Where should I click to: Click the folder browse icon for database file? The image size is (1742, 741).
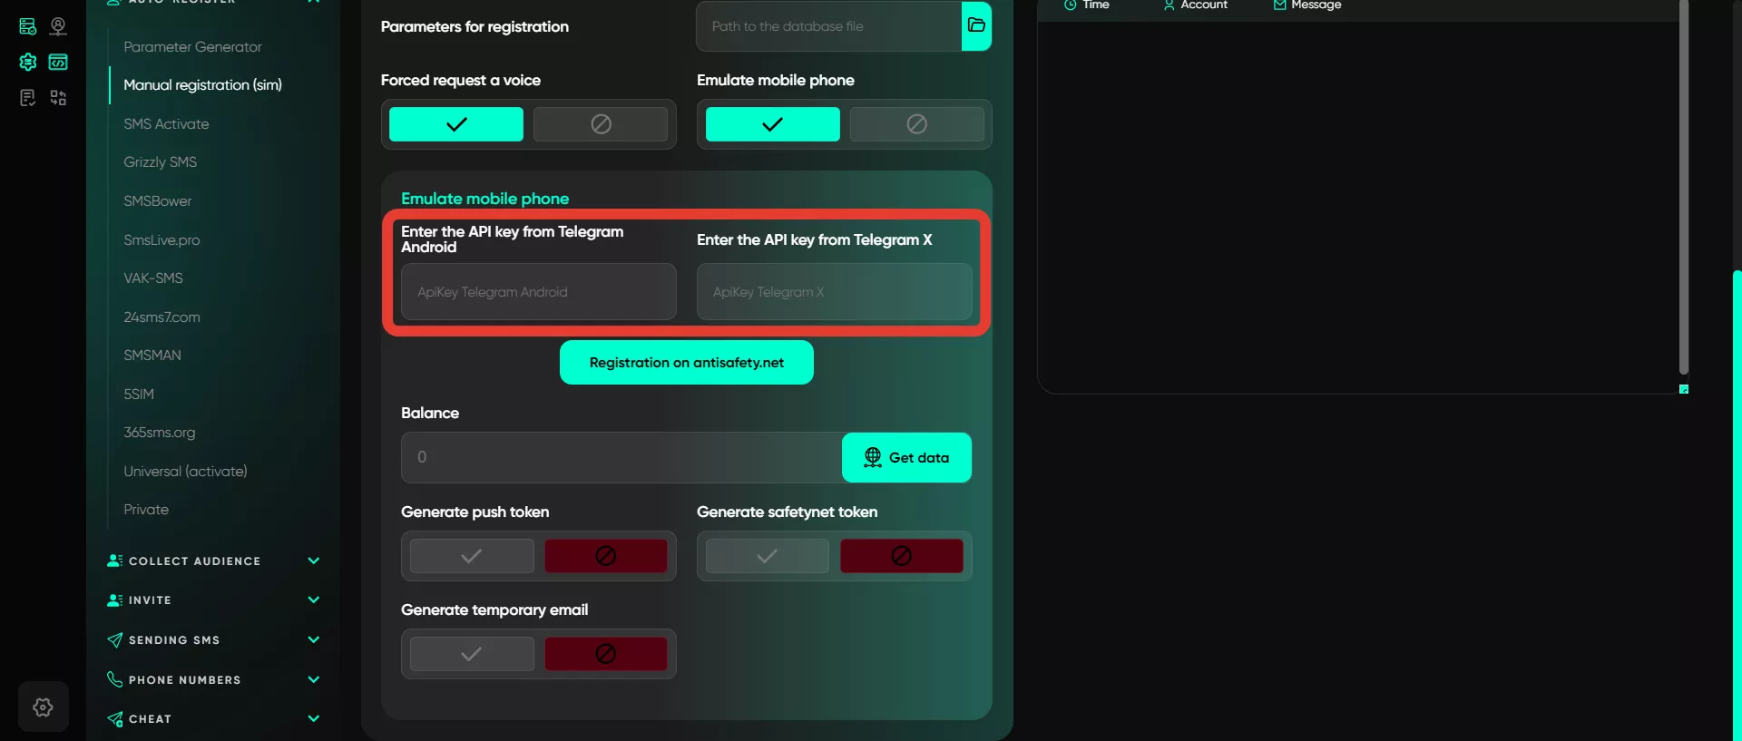pyautogui.click(x=976, y=25)
